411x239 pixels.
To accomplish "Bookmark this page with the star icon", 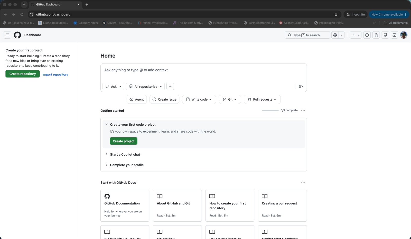I will click(x=336, y=14).
